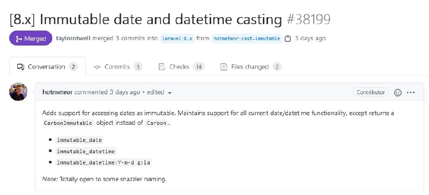Click merged time 3 days ago in header
Viewport: 429px width, 195px height.
[x=310, y=38]
